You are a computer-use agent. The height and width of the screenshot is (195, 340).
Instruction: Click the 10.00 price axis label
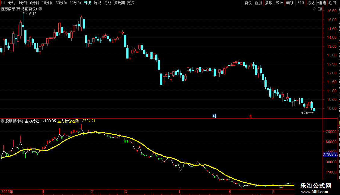pos(332,109)
